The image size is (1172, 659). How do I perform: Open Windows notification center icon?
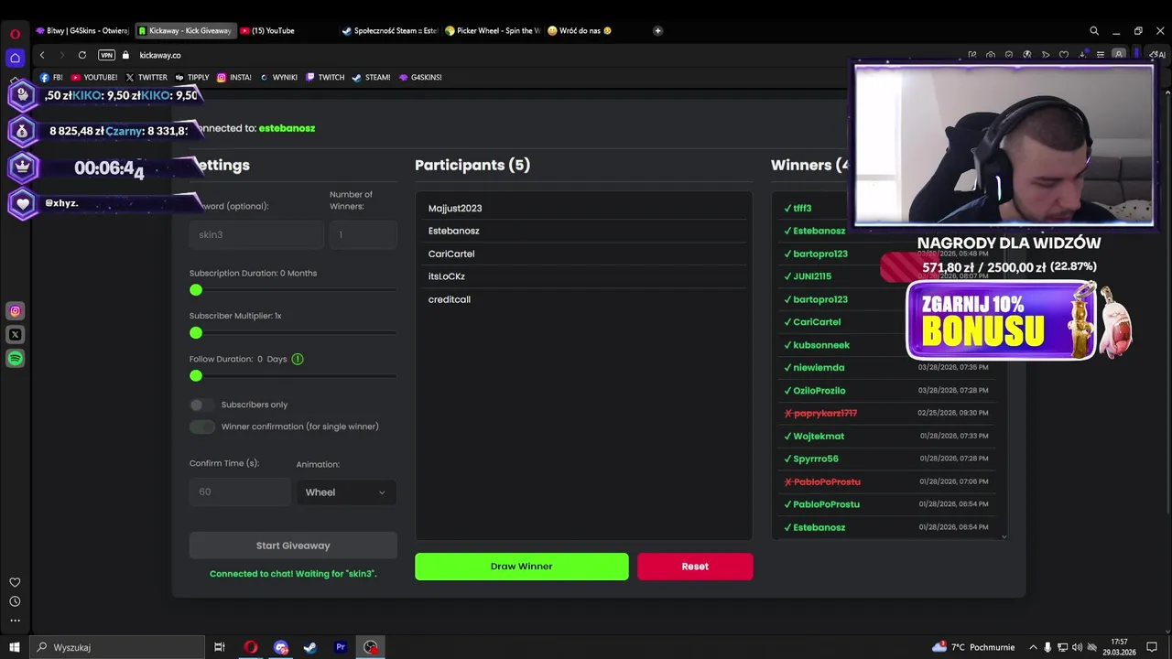click(x=1152, y=647)
